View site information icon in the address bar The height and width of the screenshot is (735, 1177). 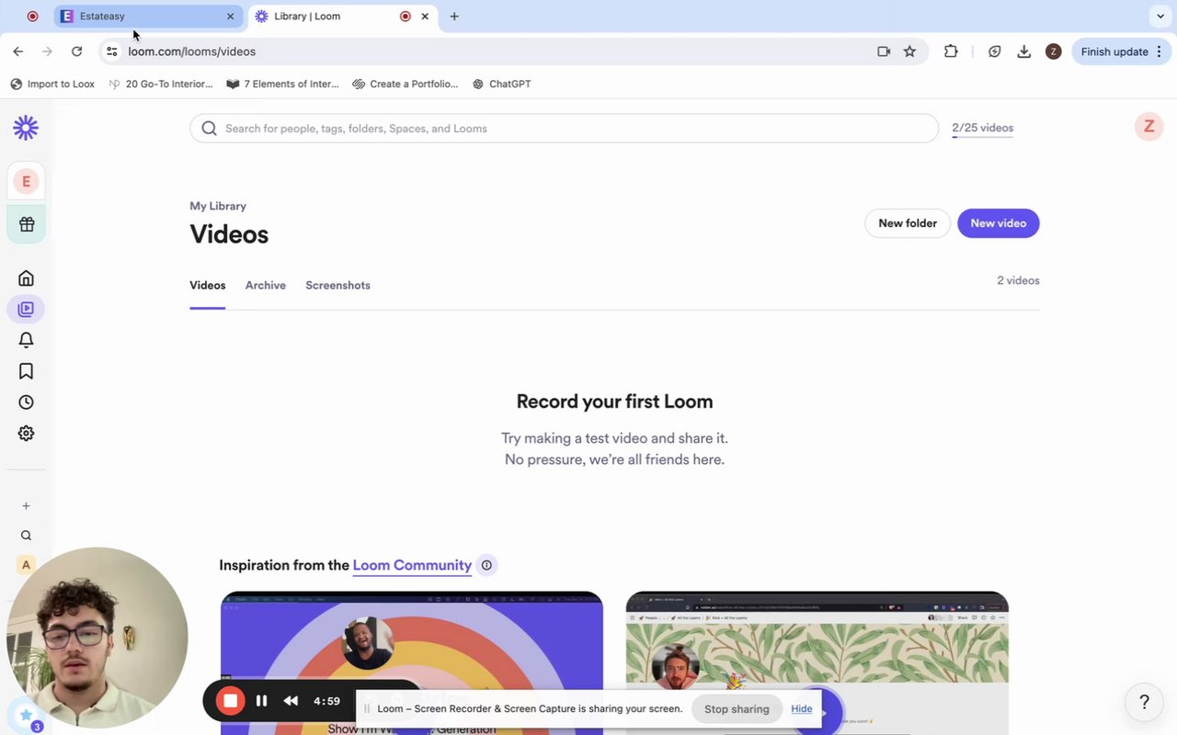click(x=111, y=51)
